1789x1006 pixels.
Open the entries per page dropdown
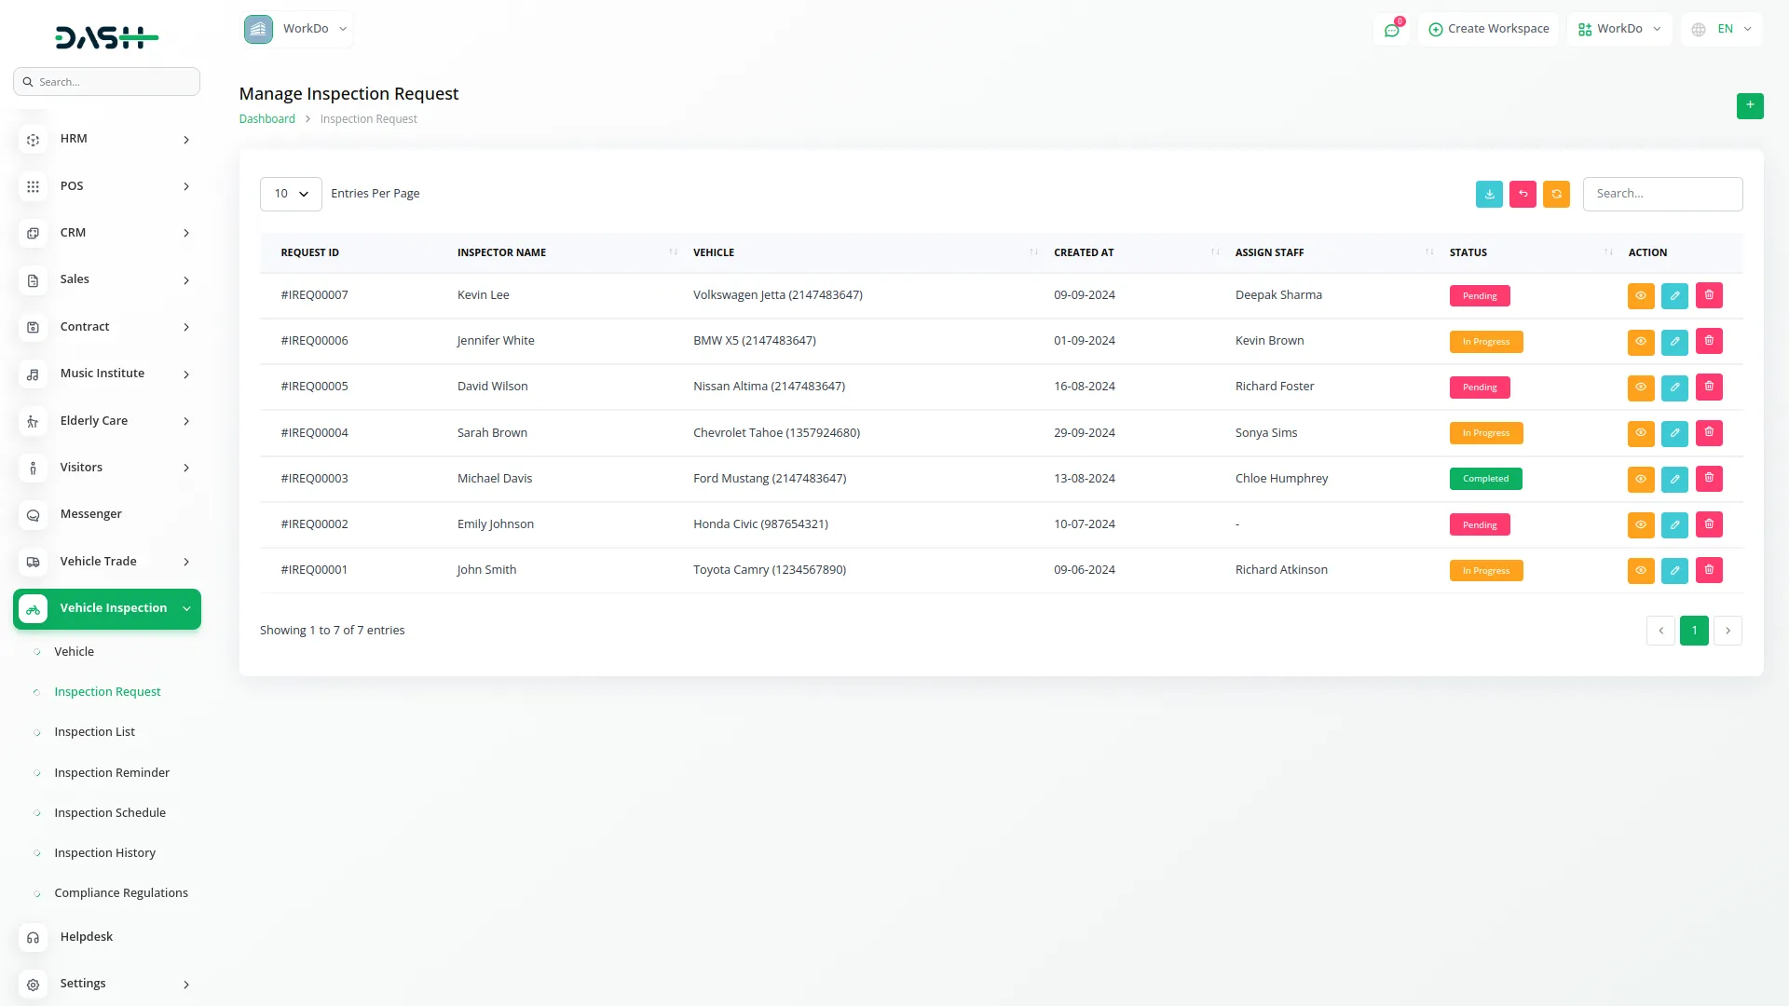click(291, 194)
